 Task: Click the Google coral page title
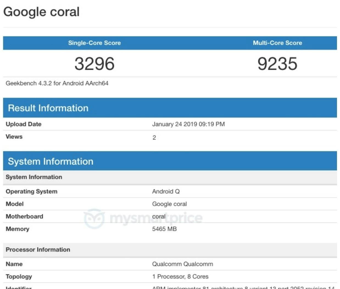(41, 12)
